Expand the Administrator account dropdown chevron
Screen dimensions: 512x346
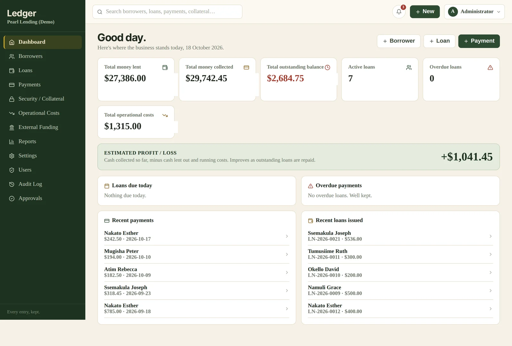tap(499, 12)
